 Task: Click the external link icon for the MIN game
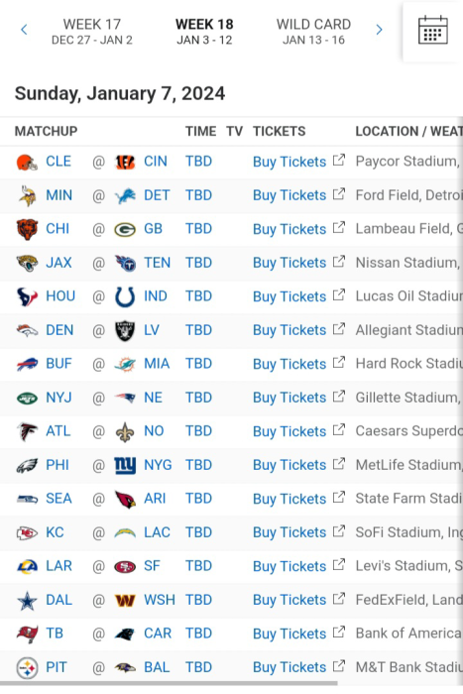339,194
